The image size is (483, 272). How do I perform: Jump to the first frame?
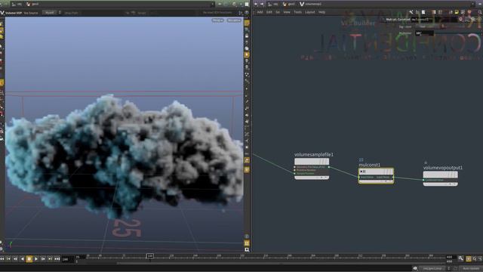[2, 259]
